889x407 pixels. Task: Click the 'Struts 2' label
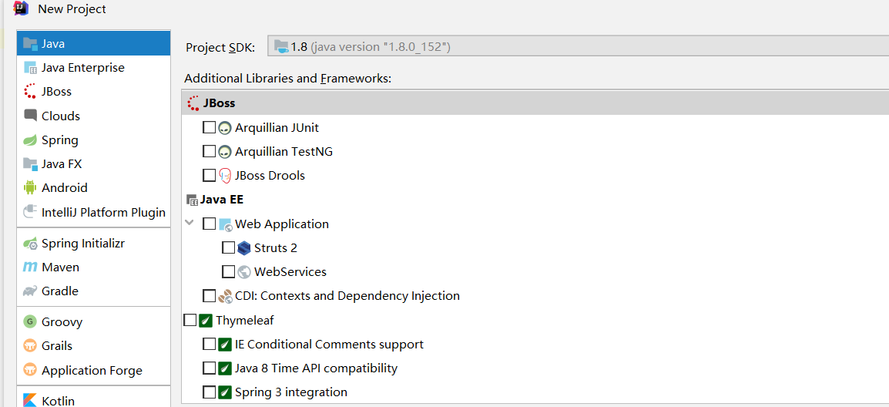tap(276, 248)
